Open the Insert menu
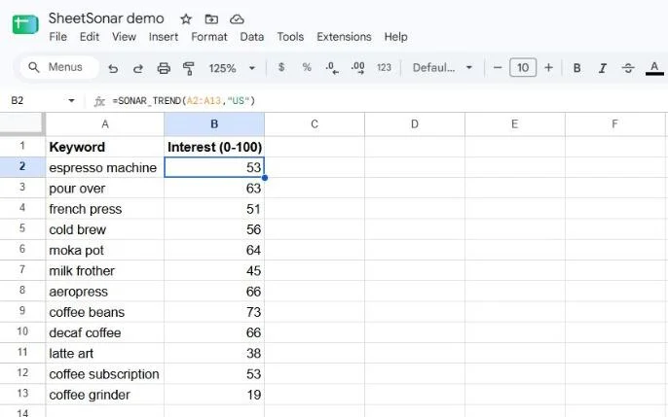 (x=164, y=37)
